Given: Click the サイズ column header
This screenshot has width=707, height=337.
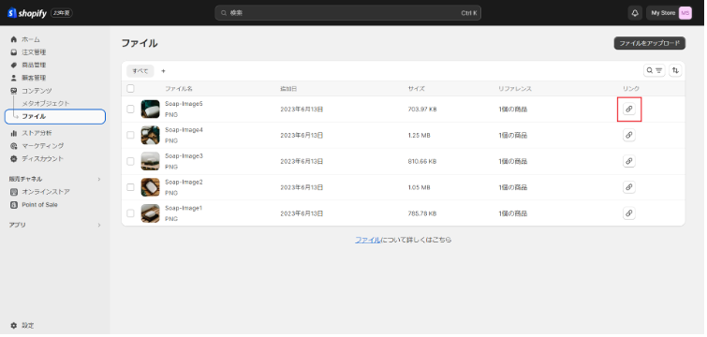Looking at the screenshot, I should click(x=416, y=89).
